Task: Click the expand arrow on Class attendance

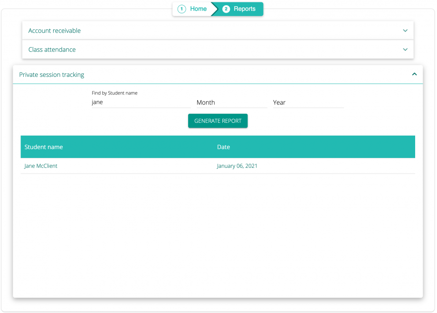Action: 405,49
